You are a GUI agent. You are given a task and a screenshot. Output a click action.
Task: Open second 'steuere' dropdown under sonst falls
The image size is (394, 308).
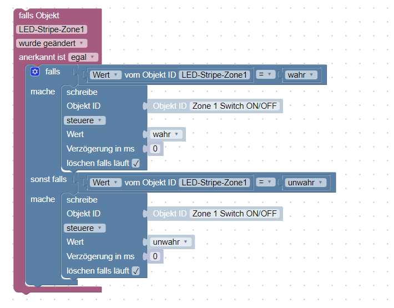pos(85,228)
